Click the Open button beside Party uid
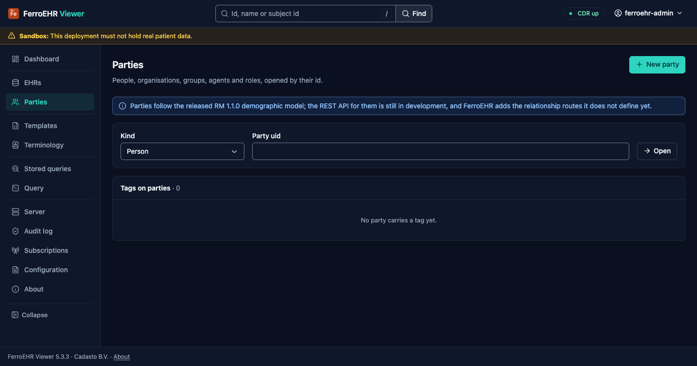 click(x=657, y=151)
